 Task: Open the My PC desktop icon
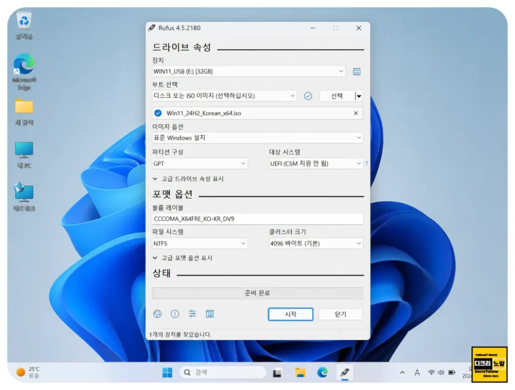tap(24, 155)
